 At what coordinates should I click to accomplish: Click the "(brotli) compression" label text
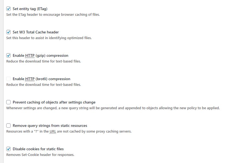click(x=53, y=79)
